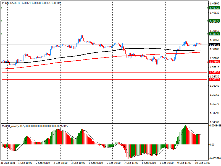The width and height of the screenshot is (221, 166).
Task: Select the 1.36930 red price tag
Action: coord(214,72)
